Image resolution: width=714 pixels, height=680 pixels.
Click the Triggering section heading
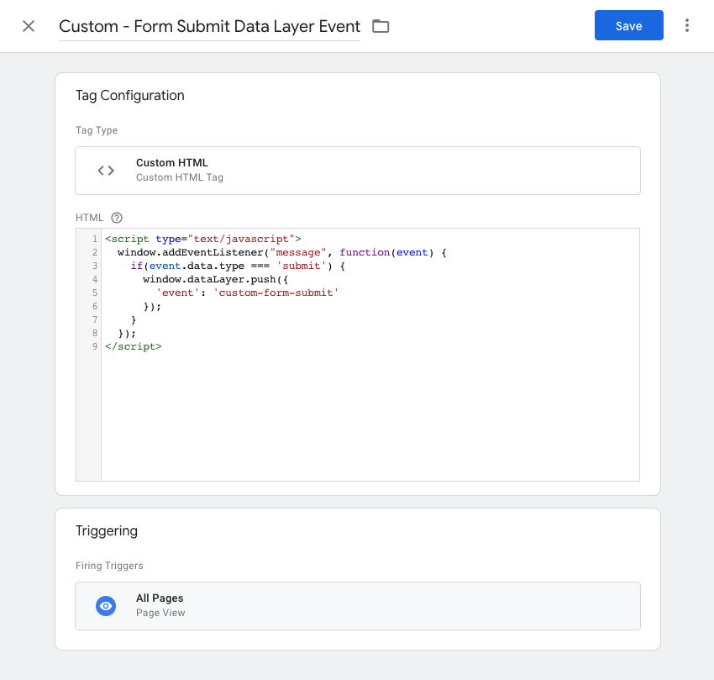(x=107, y=531)
